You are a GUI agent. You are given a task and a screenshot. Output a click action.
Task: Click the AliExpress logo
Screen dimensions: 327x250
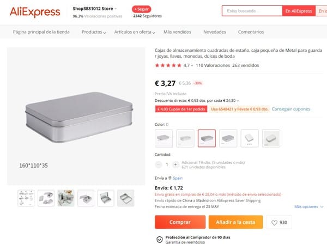tap(34, 12)
